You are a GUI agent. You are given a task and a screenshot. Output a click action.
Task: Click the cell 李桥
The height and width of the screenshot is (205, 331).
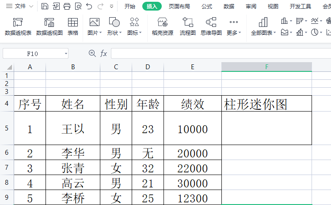point(73,197)
